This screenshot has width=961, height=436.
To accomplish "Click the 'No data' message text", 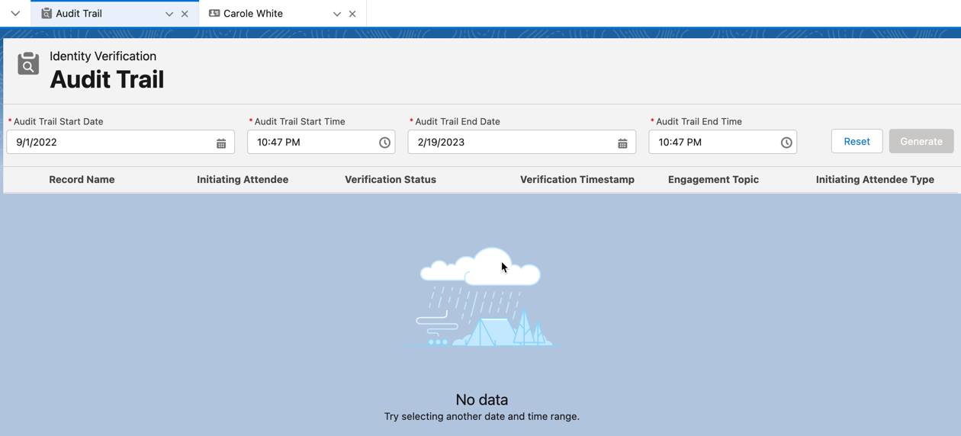I will coord(482,399).
